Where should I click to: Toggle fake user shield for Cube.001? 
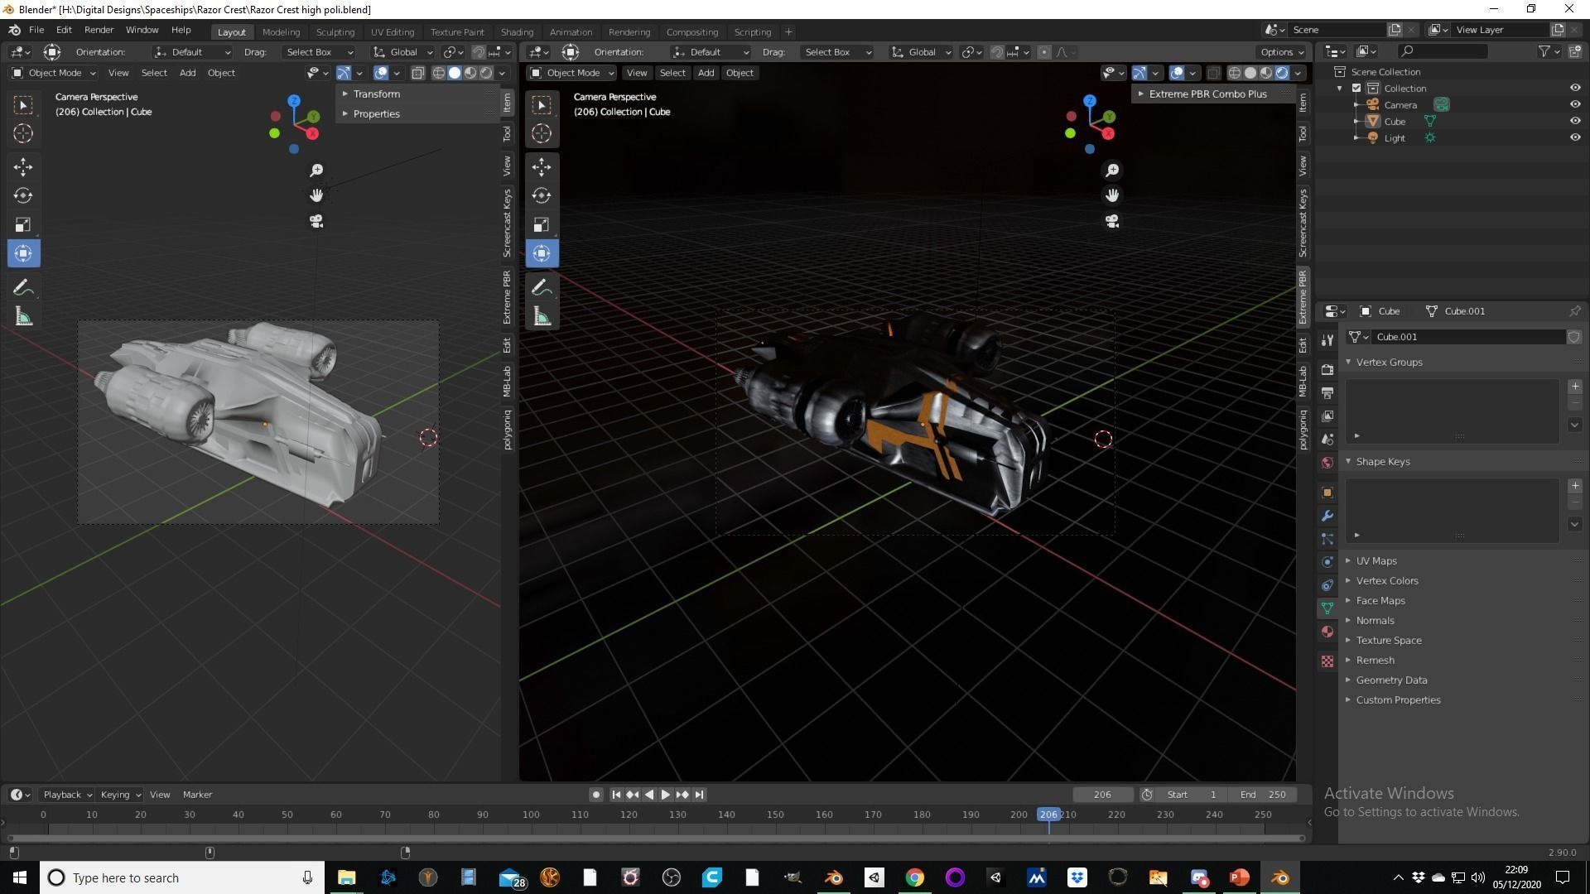click(x=1574, y=337)
